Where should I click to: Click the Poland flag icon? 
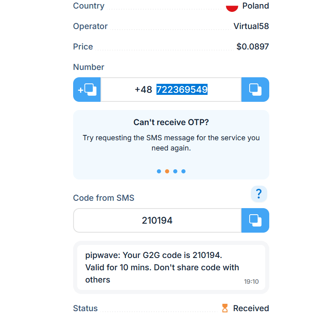tap(232, 8)
